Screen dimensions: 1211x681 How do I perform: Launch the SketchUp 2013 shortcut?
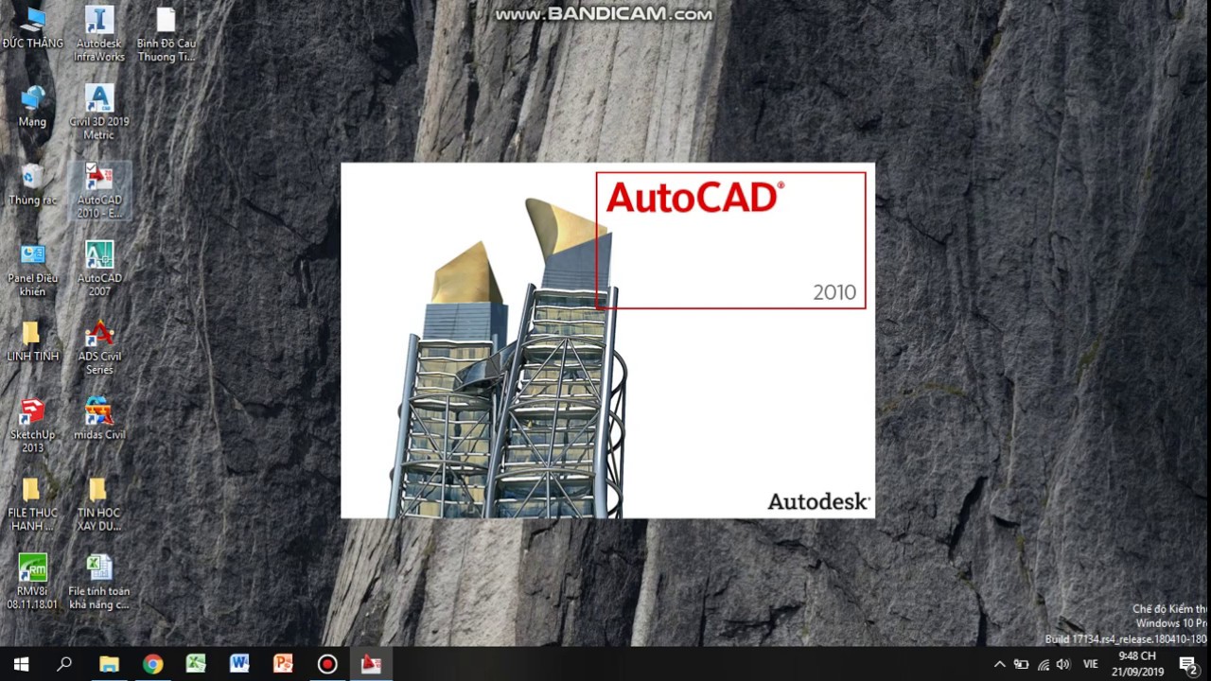(33, 427)
